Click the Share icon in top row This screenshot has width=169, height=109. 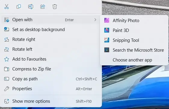click(x=43, y=7)
